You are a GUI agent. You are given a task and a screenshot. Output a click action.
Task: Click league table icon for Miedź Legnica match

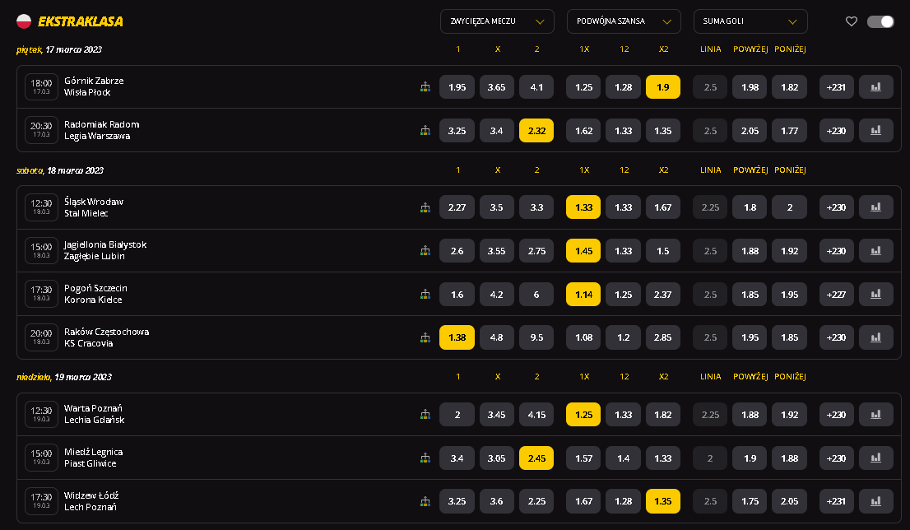[425, 458]
